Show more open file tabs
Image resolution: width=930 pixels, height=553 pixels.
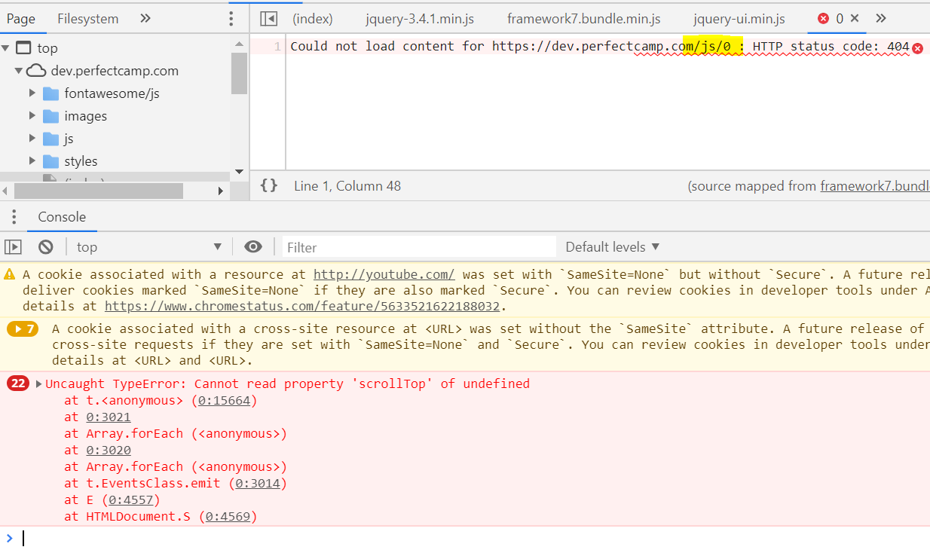[881, 18]
